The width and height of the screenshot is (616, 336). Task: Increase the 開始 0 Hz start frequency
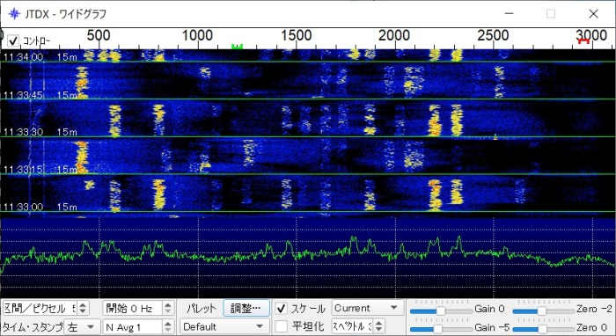coord(168,305)
